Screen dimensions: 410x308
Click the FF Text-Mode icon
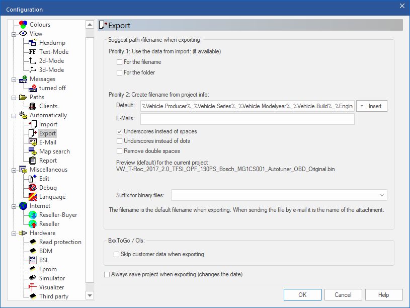[x=33, y=52]
